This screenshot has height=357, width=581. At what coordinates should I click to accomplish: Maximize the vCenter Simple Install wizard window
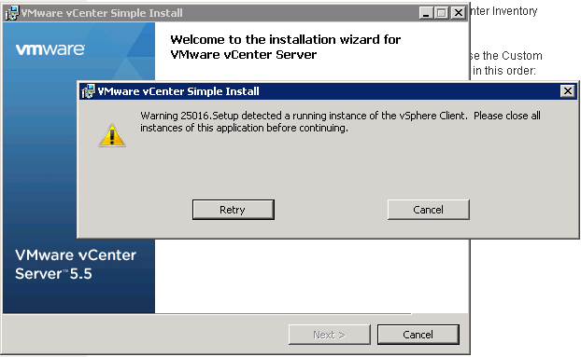point(441,13)
